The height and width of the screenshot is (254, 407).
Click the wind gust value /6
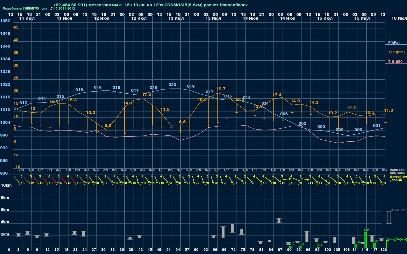pos(179,183)
